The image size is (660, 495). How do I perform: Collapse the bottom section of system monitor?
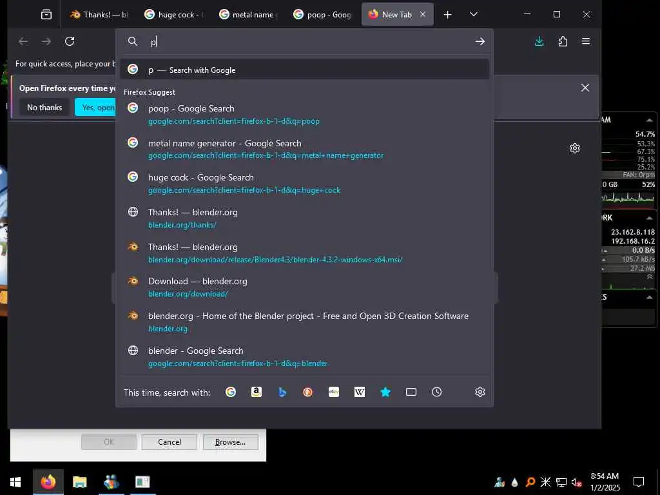click(650, 297)
